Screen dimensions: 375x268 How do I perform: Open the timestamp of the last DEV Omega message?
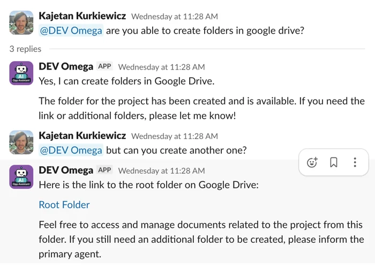coord(161,171)
